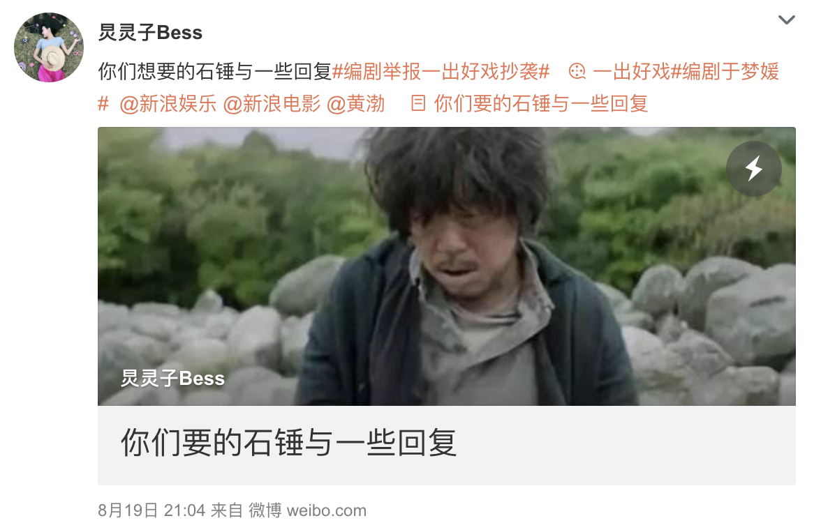Click the gray article card footer area
Viewport: 821px width, 523px height.
tap(447, 445)
